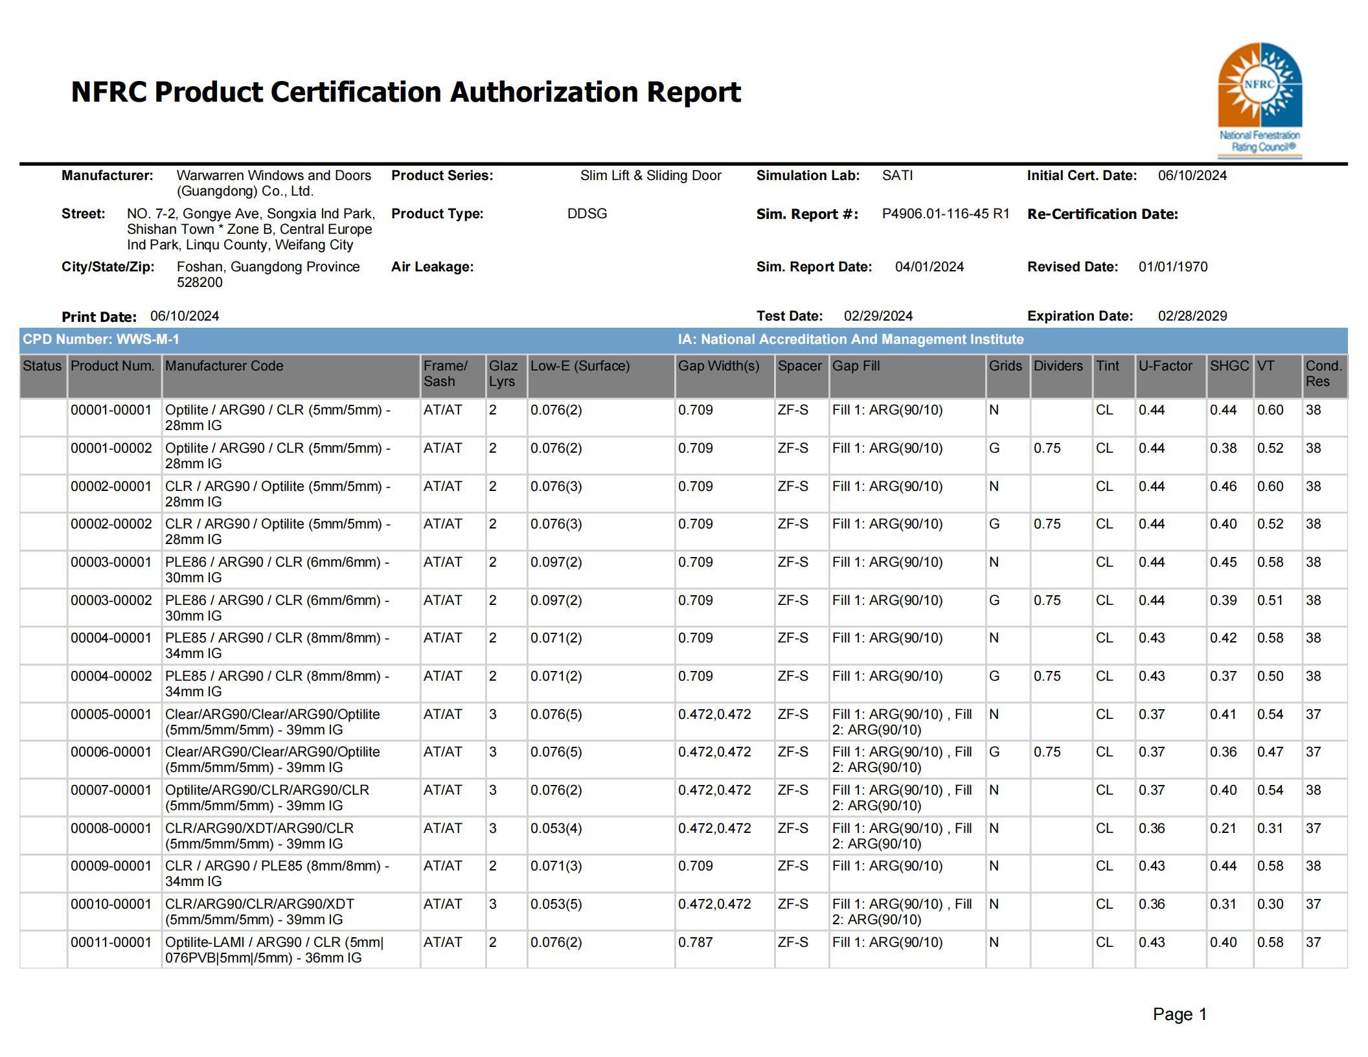Click the VT column header

coord(1278,376)
